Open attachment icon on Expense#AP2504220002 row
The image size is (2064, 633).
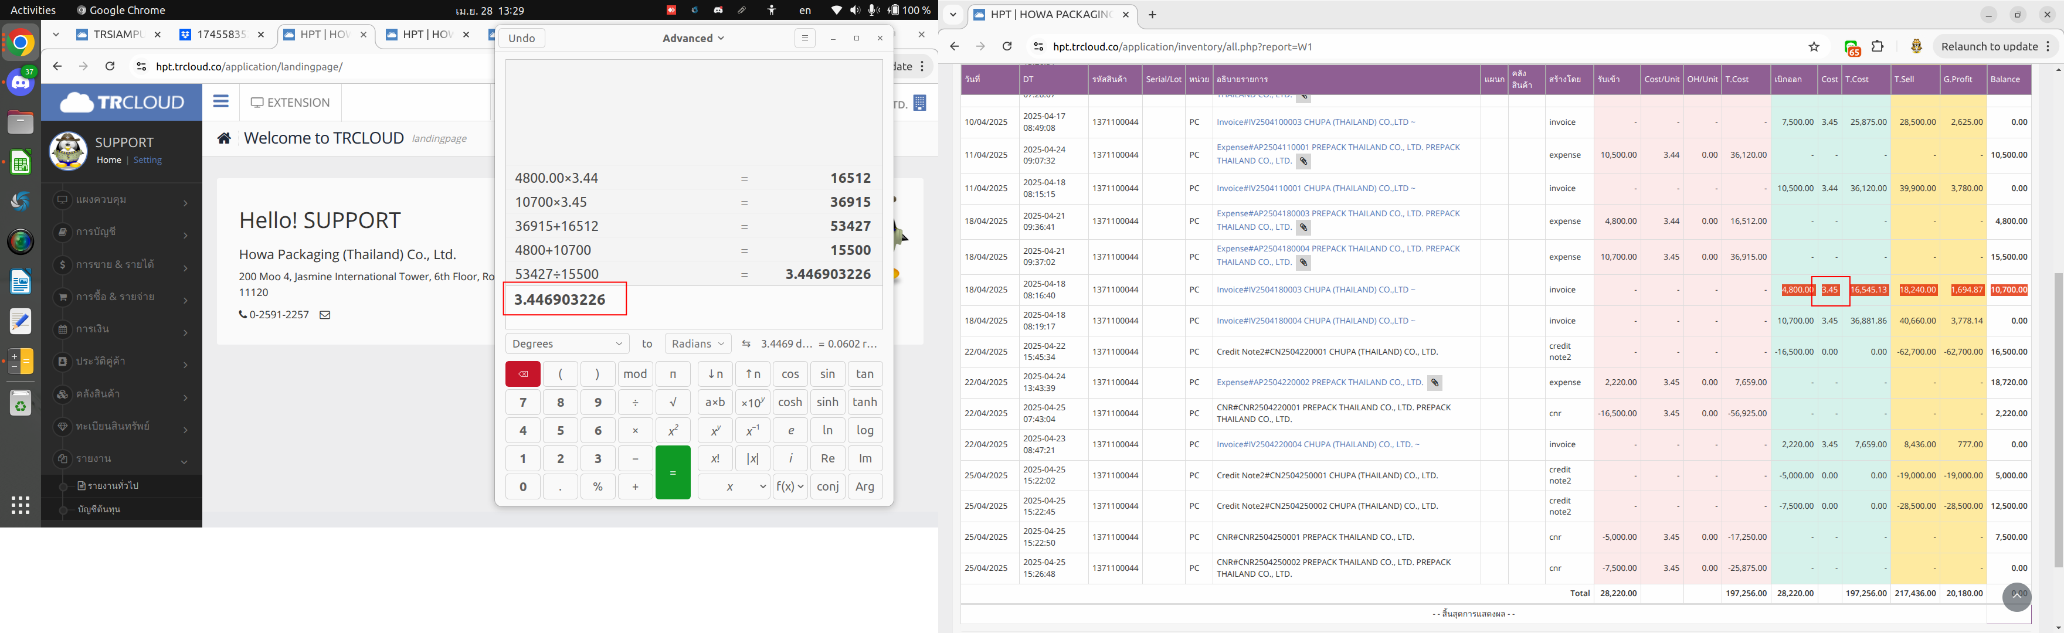(1435, 383)
